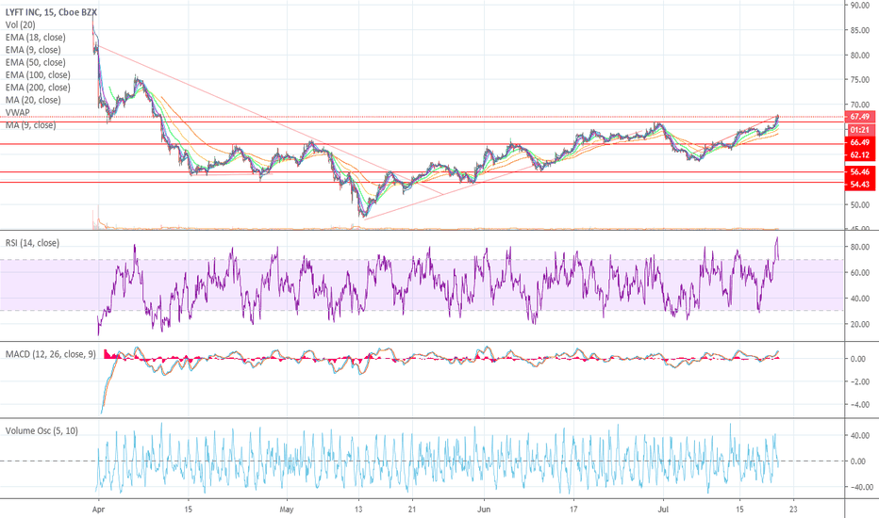The width and height of the screenshot is (879, 518).
Task: Click the 75.00 price axis label
Action: pyautogui.click(x=859, y=80)
